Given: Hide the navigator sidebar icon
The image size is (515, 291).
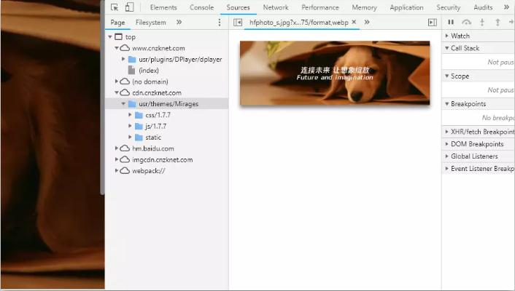Looking at the screenshot, I should pyautogui.click(x=238, y=23).
